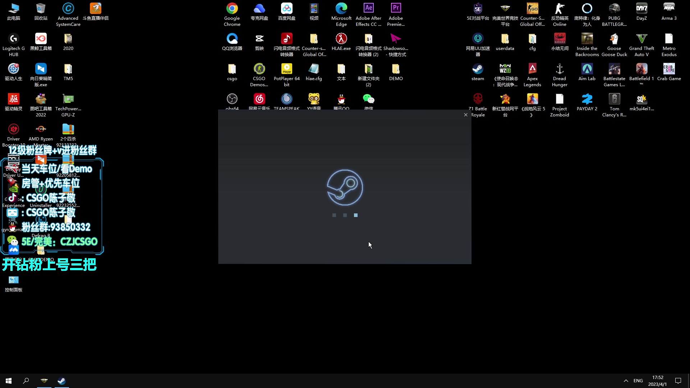Select Grand Theft Auto V shortcut
Screen dimensions: 690x388
click(x=641, y=39)
